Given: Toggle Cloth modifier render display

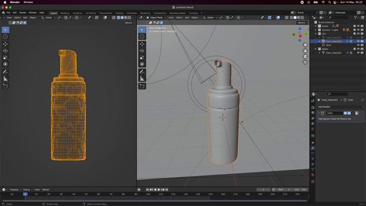Looking at the screenshot, I should 349,113.
